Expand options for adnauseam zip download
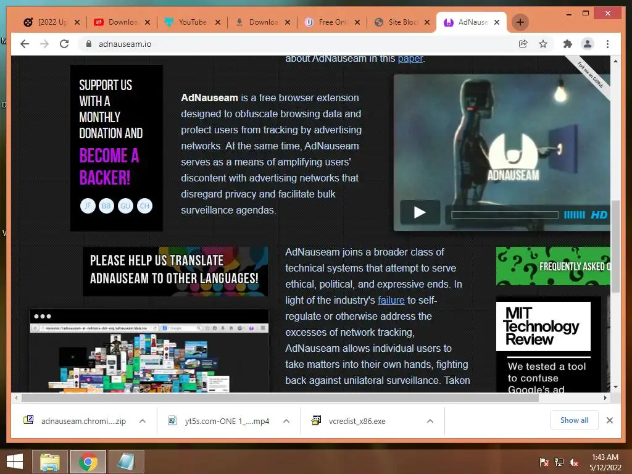 143,421
